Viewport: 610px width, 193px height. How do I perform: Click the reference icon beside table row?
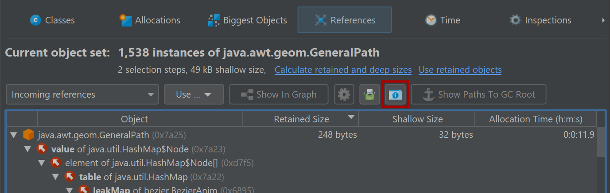pos(70,177)
